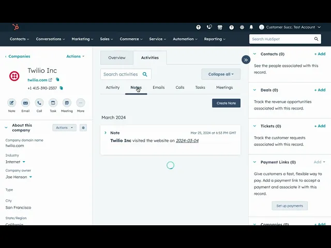
Task: Click the Create Note button
Action: pos(226,103)
